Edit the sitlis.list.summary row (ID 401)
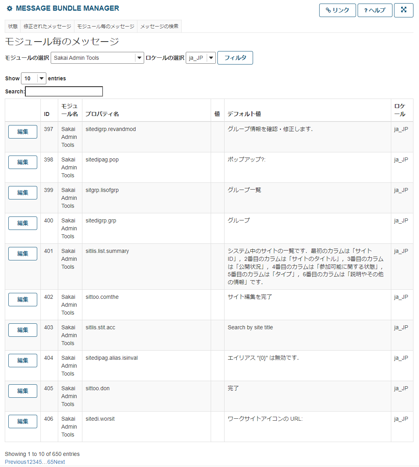419x467 pixels. 23,254
